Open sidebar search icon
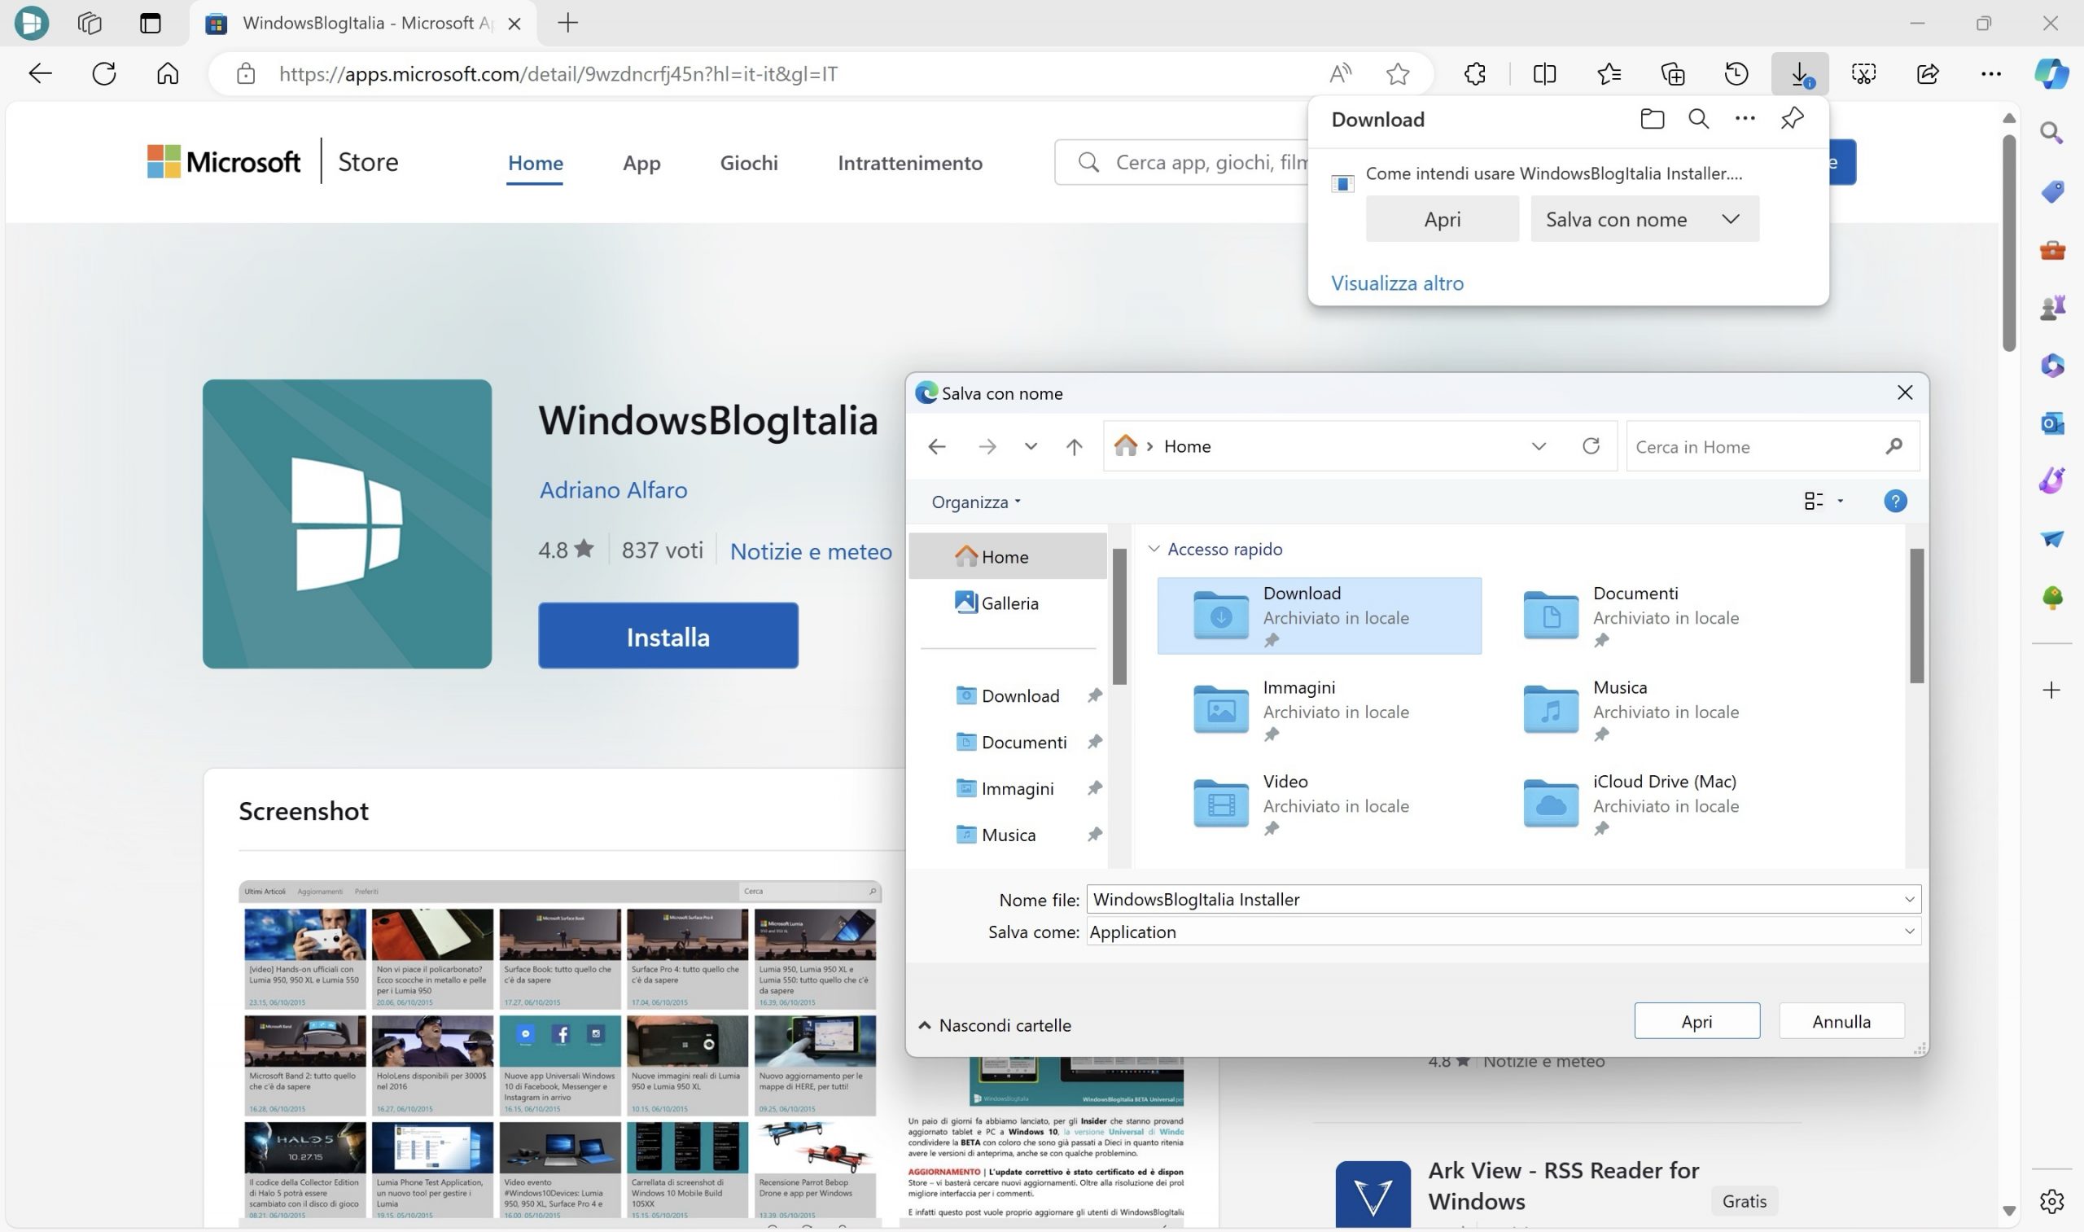 pyautogui.click(x=2051, y=133)
